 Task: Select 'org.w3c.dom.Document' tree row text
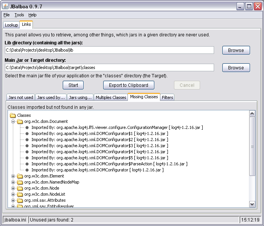point(46,121)
